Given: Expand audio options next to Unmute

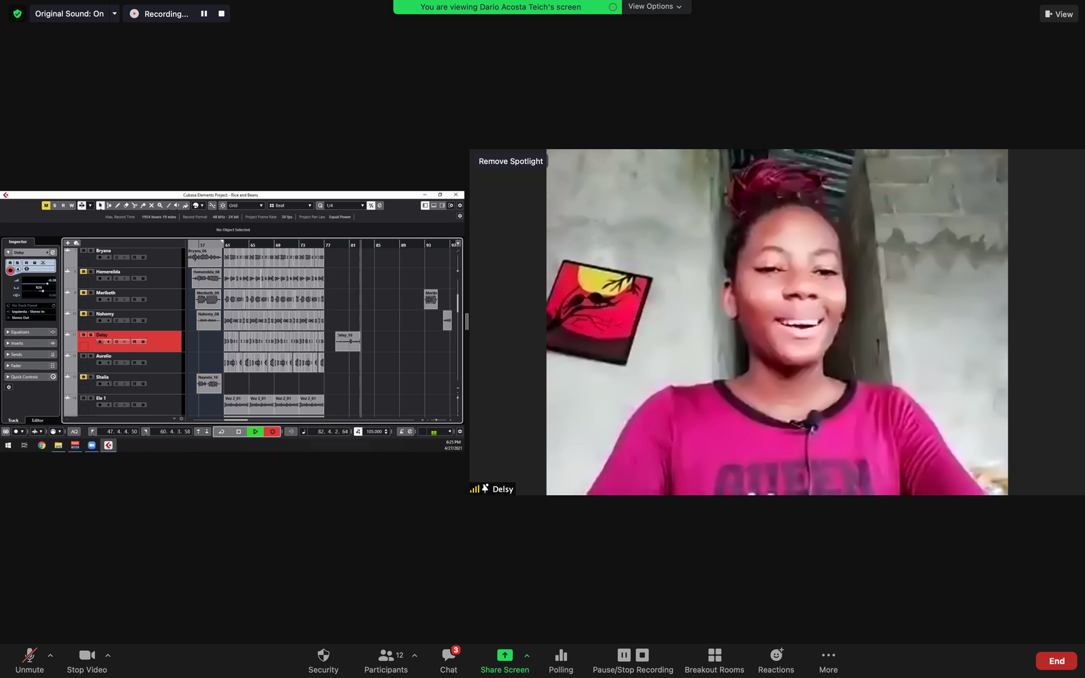Looking at the screenshot, I should [x=50, y=656].
